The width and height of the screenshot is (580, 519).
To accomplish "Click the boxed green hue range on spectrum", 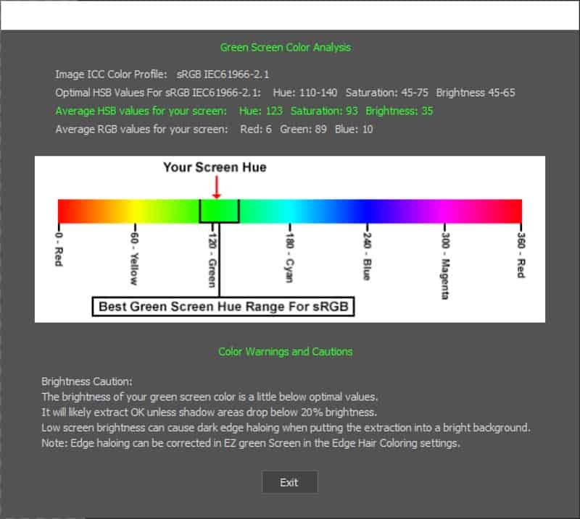I will tap(220, 211).
